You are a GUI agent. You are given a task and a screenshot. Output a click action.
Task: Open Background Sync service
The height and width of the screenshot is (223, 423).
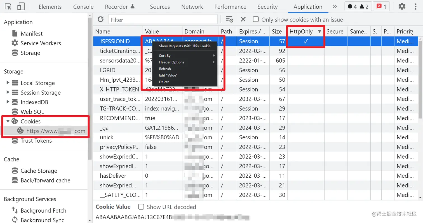pyautogui.click(x=42, y=220)
